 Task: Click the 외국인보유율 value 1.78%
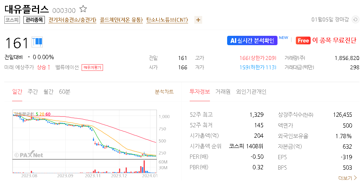tap(343, 136)
